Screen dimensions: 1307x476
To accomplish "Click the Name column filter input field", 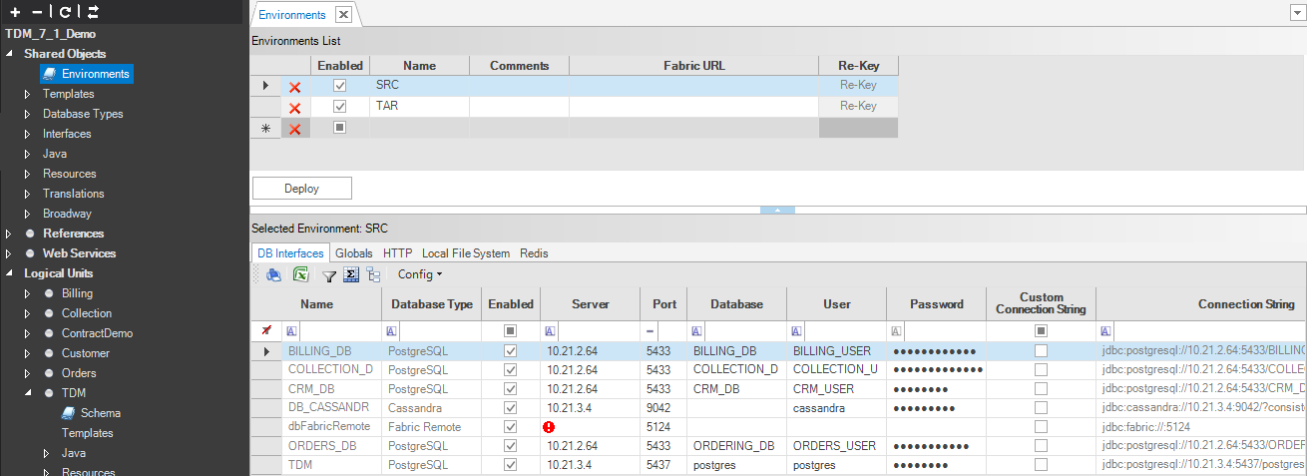I will click(x=337, y=330).
